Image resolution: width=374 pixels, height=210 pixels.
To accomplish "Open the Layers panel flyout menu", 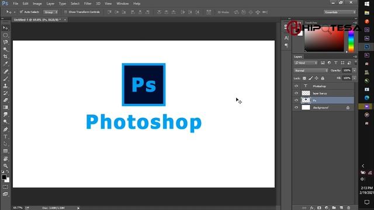I will pyautogui.click(x=355, y=57).
